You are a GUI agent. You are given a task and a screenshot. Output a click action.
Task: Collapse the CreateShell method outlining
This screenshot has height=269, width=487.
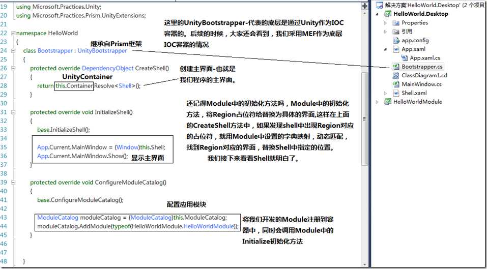click(x=13, y=68)
